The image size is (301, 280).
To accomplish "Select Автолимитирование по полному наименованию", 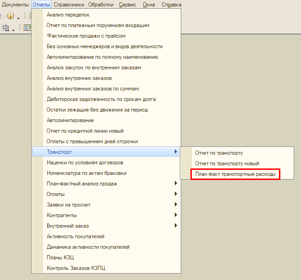I will click(106, 57).
